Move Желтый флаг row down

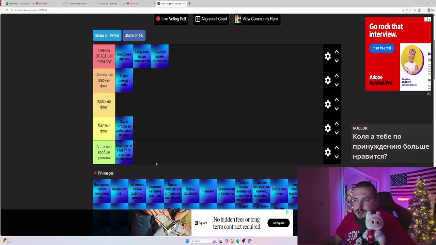pyautogui.click(x=337, y=133)
